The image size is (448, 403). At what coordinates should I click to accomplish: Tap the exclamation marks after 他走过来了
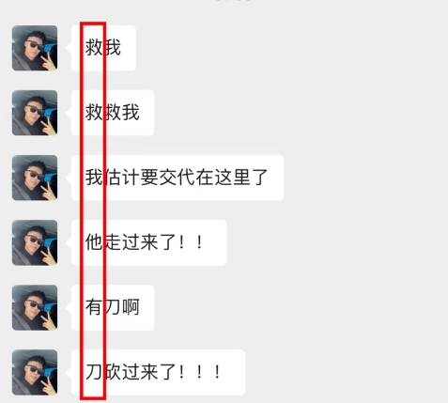click(x=190, y=242)
